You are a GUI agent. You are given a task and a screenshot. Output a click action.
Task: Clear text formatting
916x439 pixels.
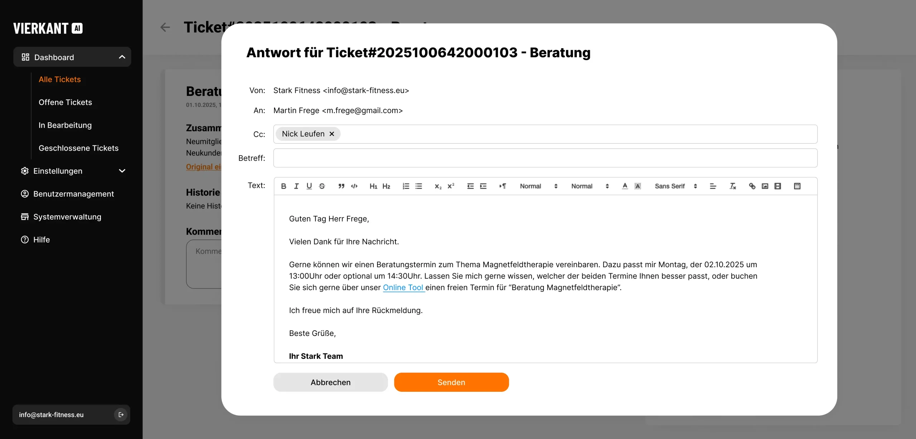pyautogui.click(x=733, y=186)
